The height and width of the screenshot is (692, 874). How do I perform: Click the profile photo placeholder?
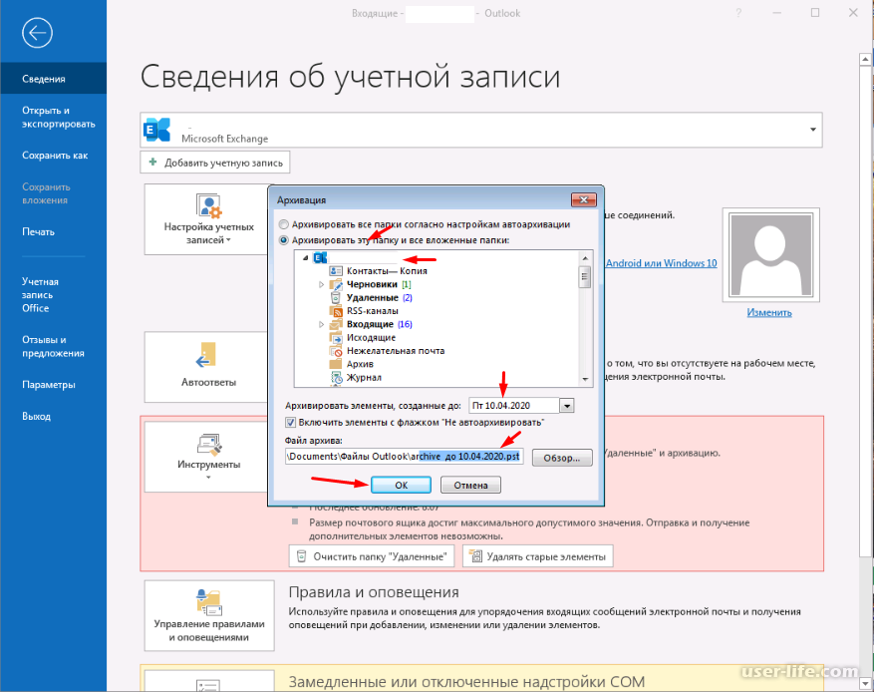[x=771, y=255]
